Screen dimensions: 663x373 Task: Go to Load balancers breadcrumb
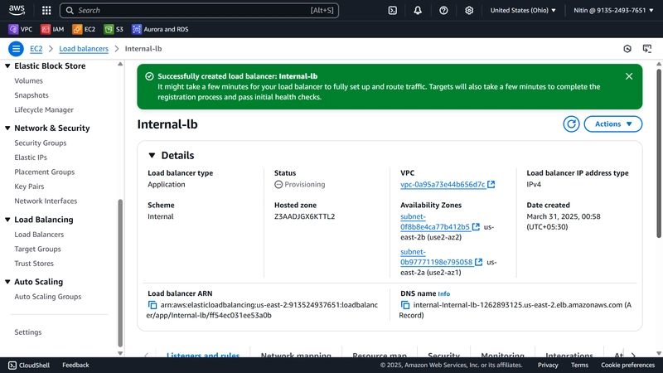point(84,49)
